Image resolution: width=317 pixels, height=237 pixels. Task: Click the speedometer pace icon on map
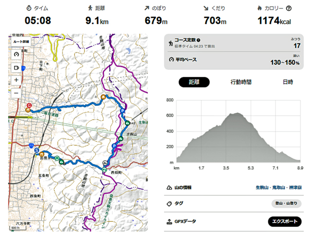coord(16,55)
